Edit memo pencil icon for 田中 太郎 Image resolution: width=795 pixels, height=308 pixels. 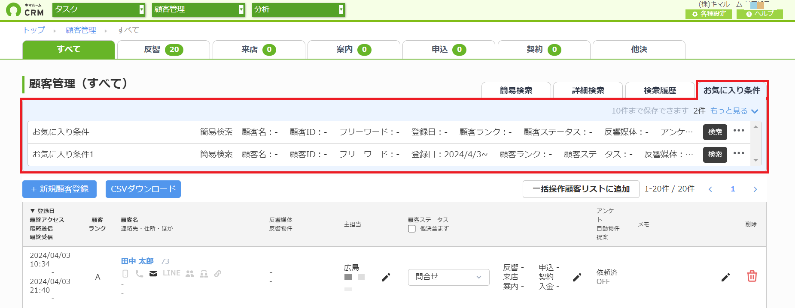coord(725,278)
